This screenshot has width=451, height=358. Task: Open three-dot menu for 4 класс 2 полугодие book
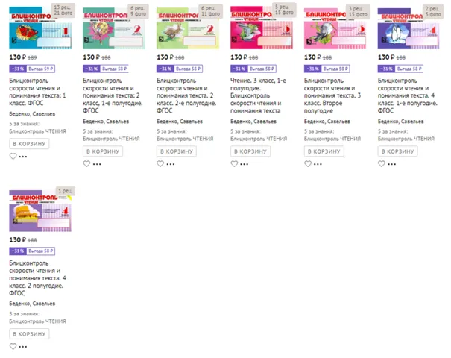(x=23, y=347)
